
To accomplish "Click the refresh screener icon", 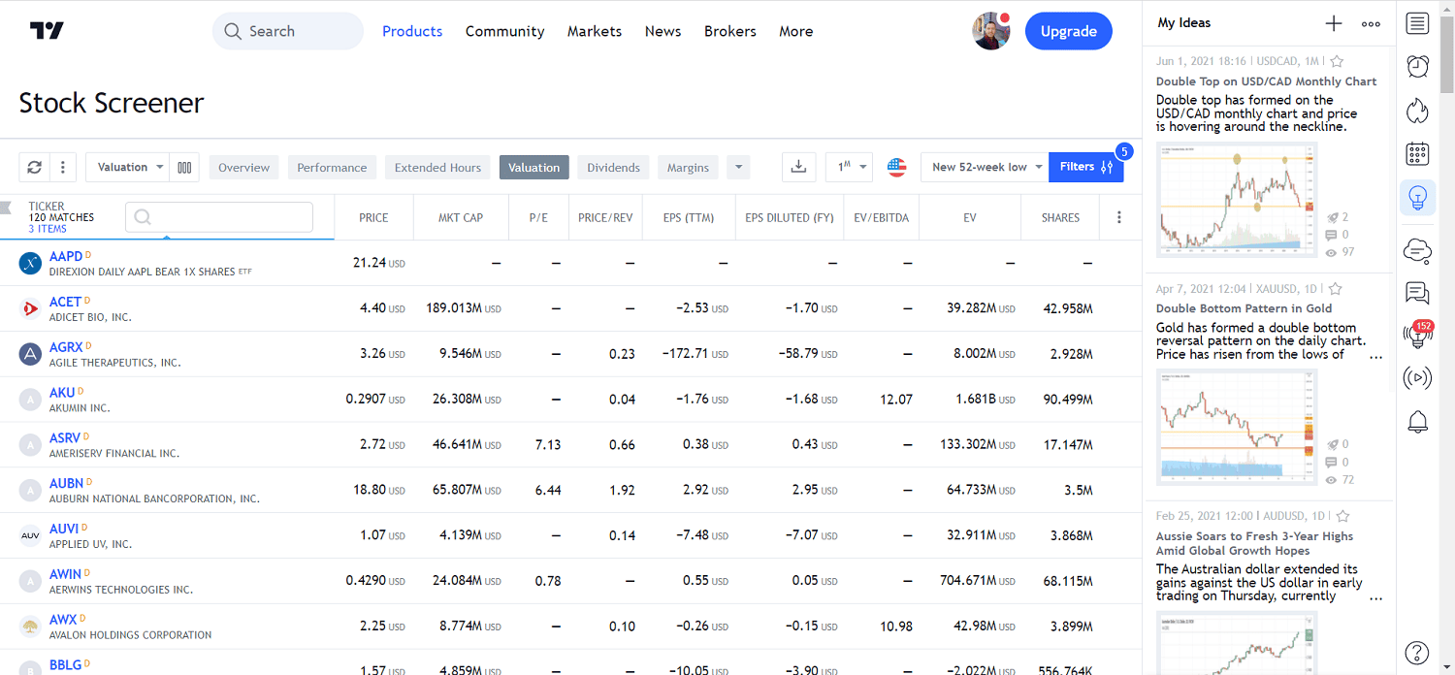I will pos(34,167).
